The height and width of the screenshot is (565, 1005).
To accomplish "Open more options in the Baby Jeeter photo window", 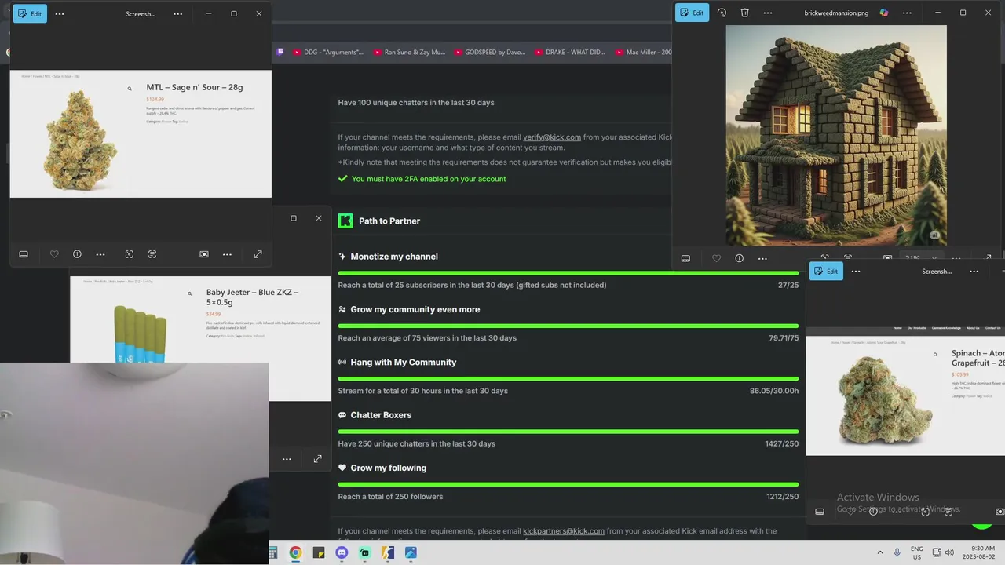I will click(287, 459).
